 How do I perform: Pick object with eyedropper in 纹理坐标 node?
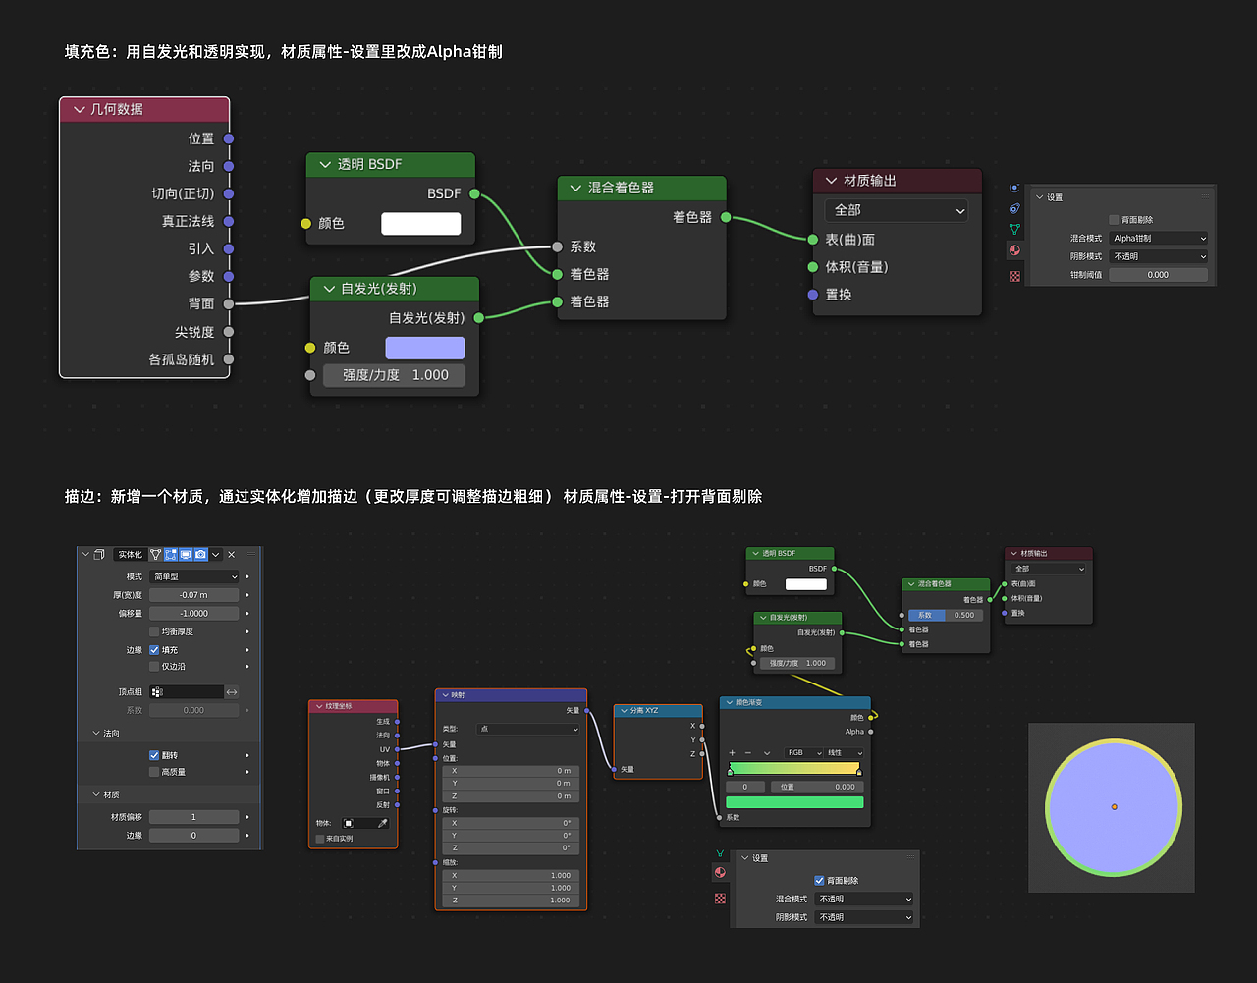click(x=382, y=823)
